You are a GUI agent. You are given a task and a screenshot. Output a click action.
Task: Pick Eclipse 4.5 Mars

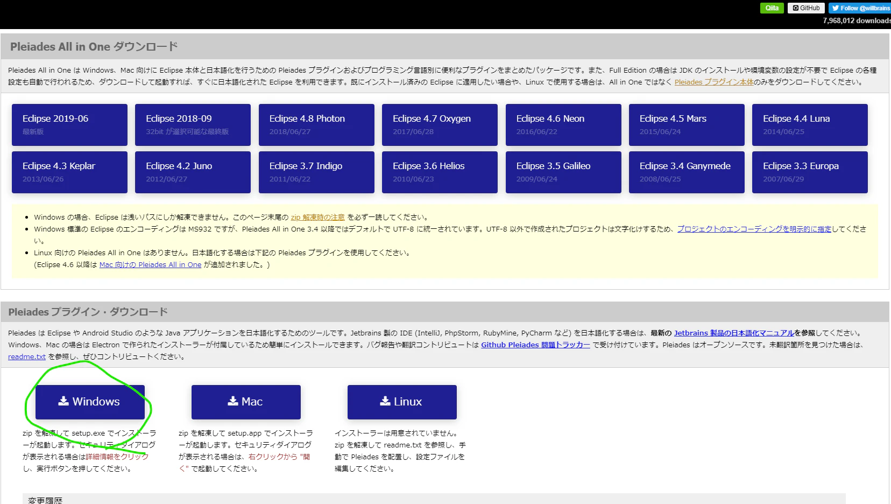(687, 125)
